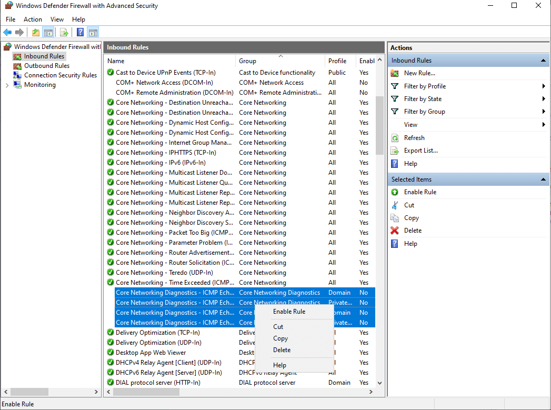Viewport: 551px width, 410px height.
Task: Select Windows Defender Firewall root tree node
Action: click(x=57, y=47)
